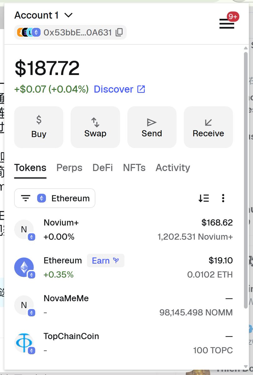
Task: Click the Send button
Action: pos(152,127)
